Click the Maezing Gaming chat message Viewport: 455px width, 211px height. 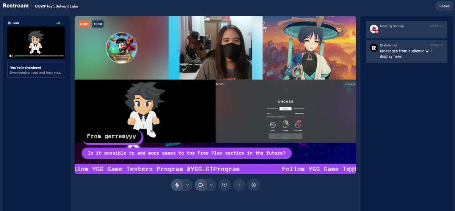click(x=406, y=29)
